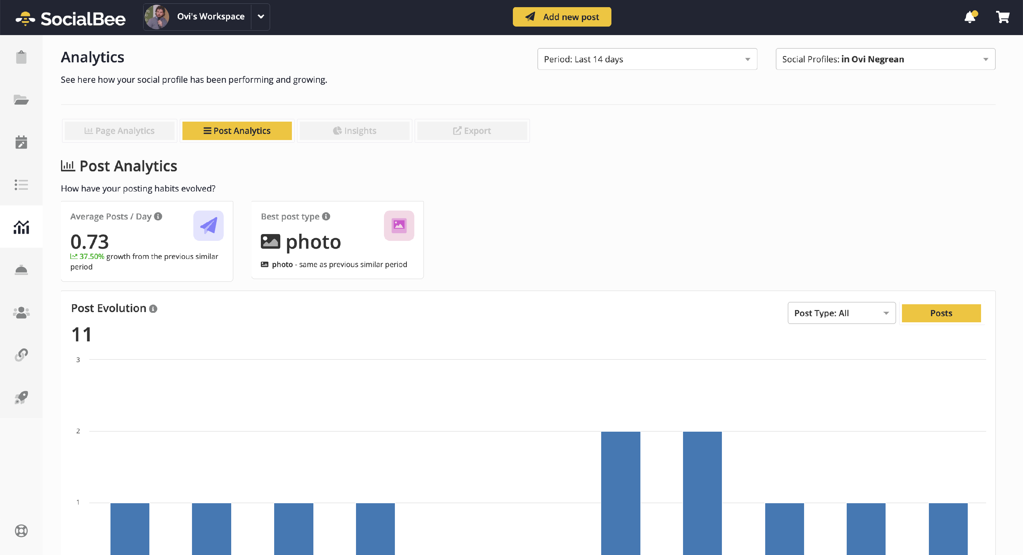
Task: Open the folder categories sidebar icon
Action: pos(21,99)
